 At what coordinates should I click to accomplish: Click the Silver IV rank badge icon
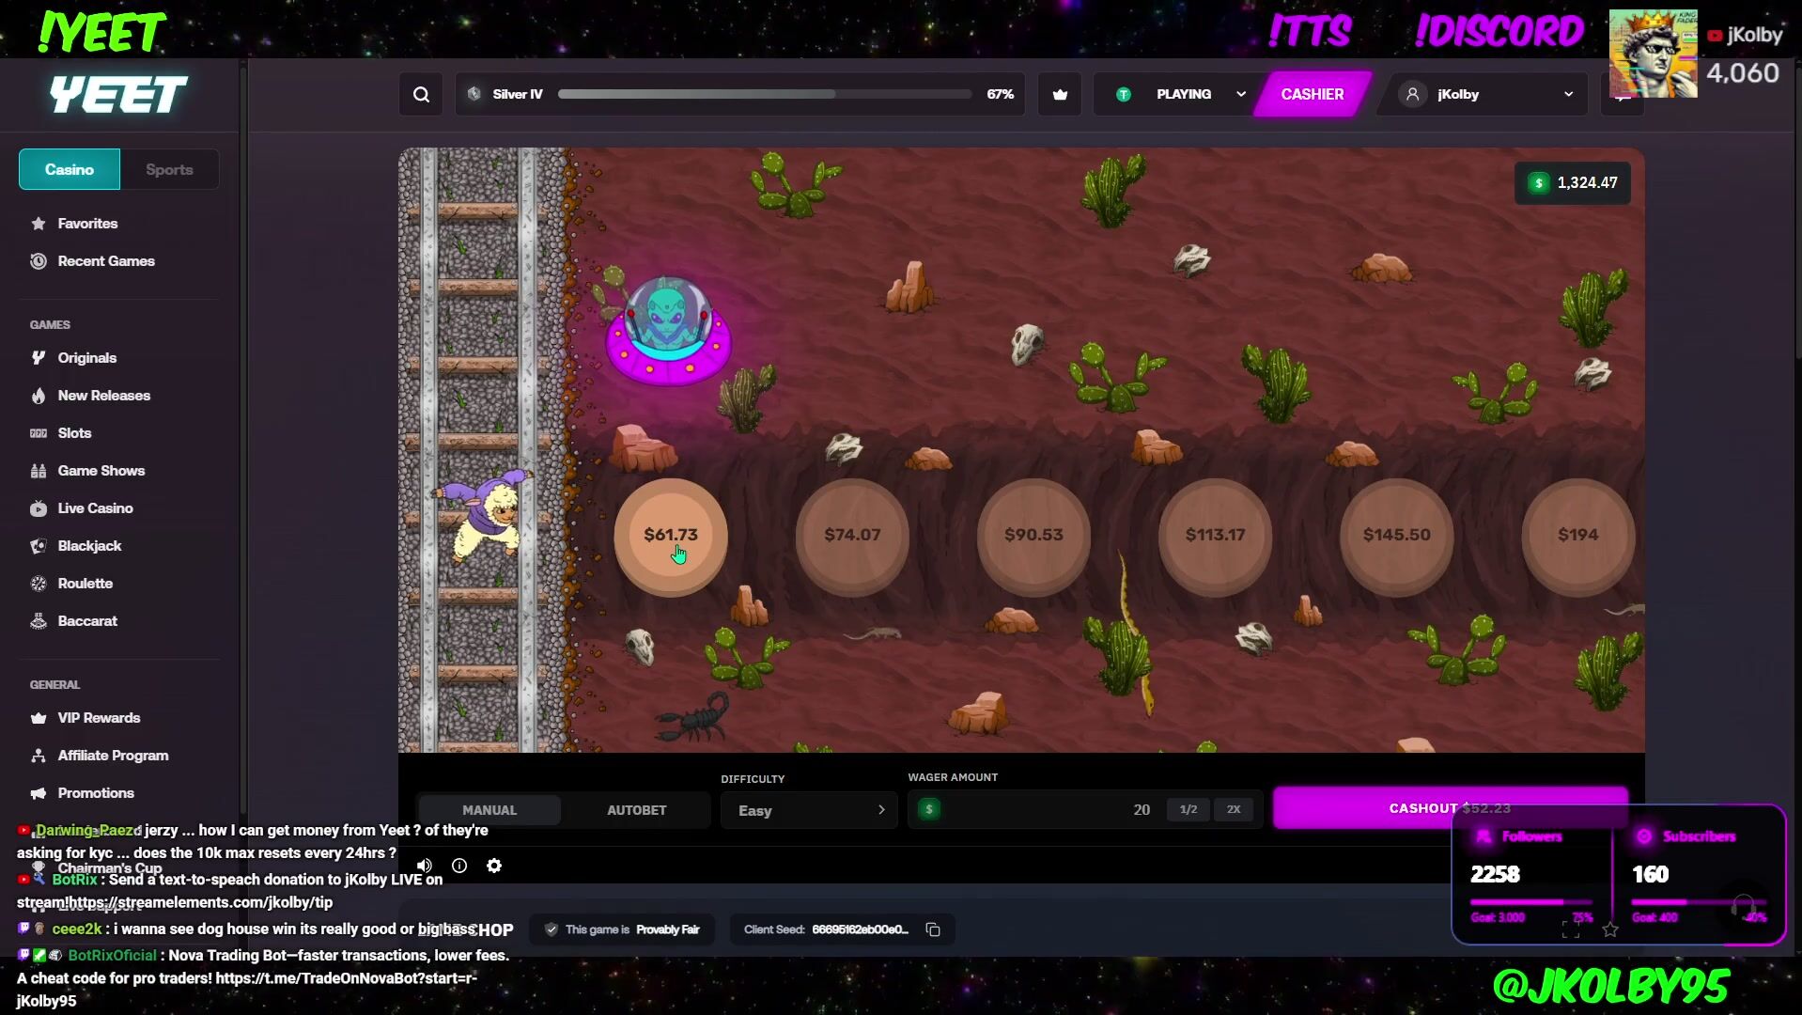[474, 94]
